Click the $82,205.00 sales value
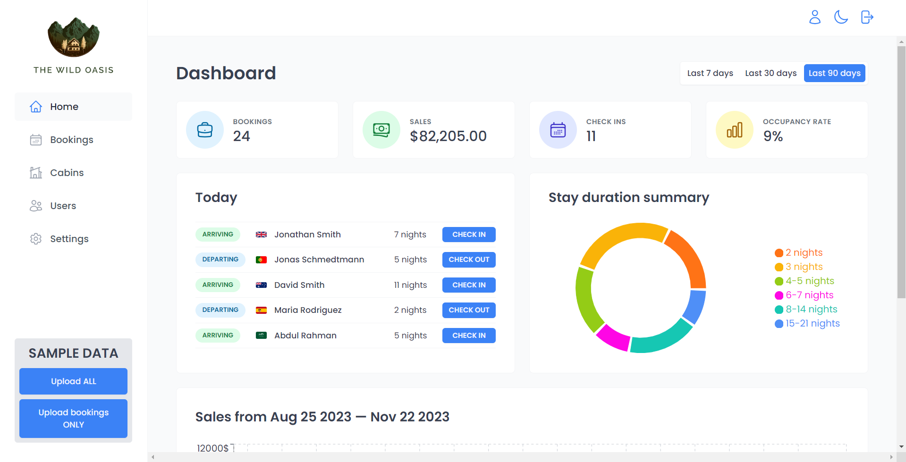Screen dimensions: 906x462 click(x=448, y=136)
